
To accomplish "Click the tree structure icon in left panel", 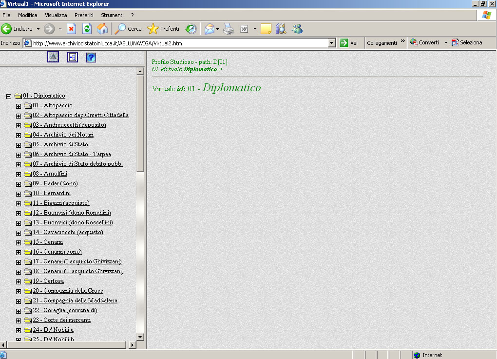I will click(73, 58).
